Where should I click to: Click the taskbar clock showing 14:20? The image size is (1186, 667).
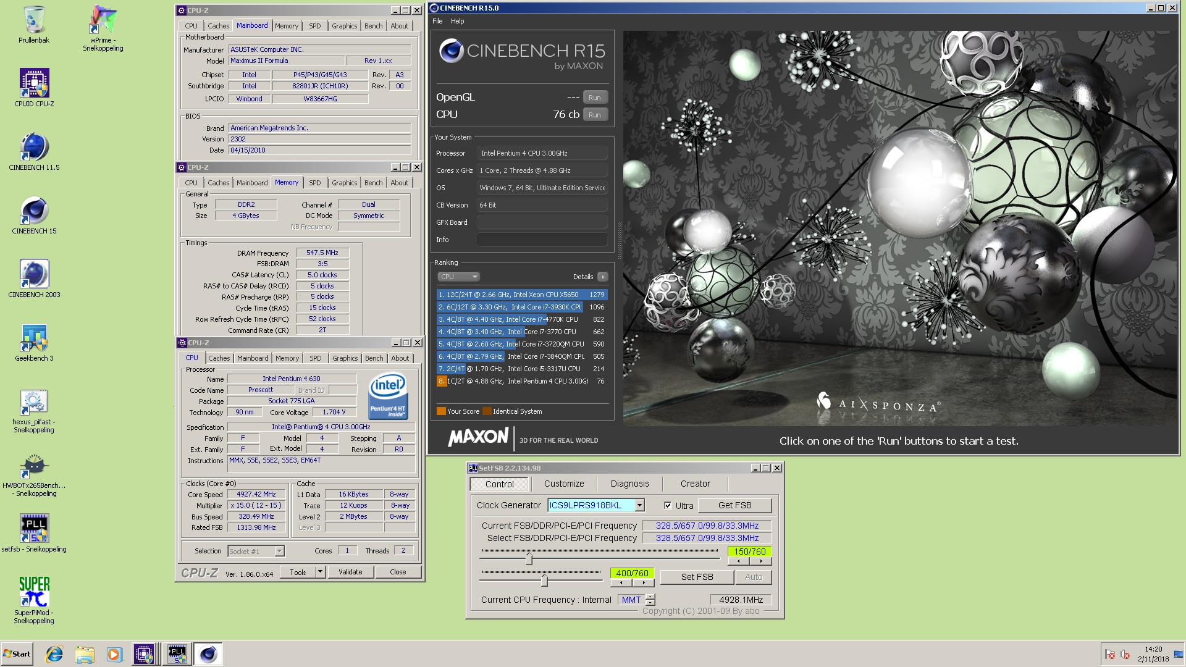tap(1153, 654)
